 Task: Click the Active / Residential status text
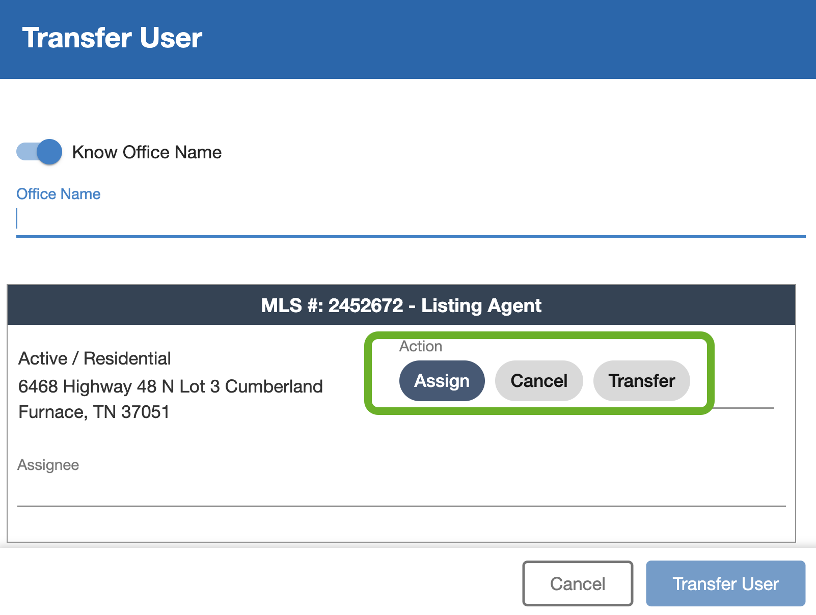click(94, 358)
